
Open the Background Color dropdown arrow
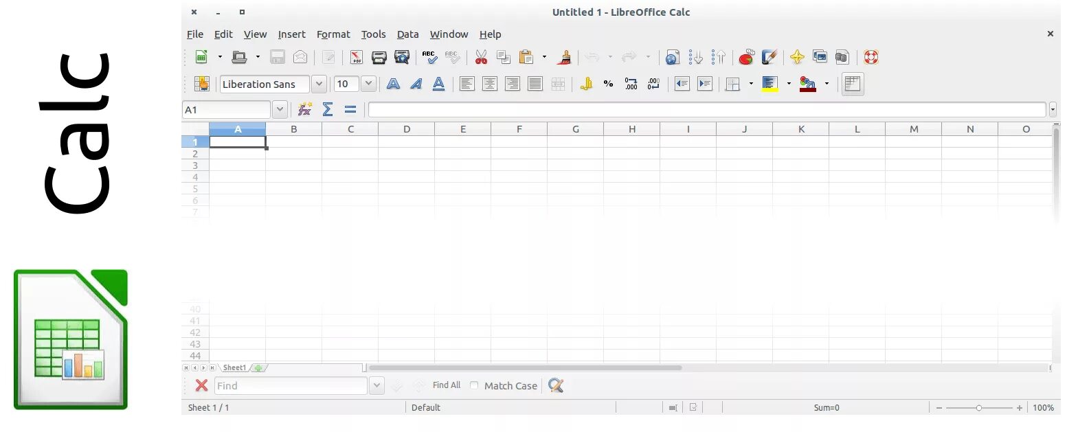(x=789, y=84)
